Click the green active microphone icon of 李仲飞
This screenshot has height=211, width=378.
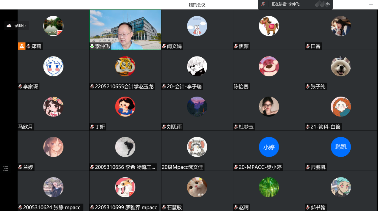92,46
